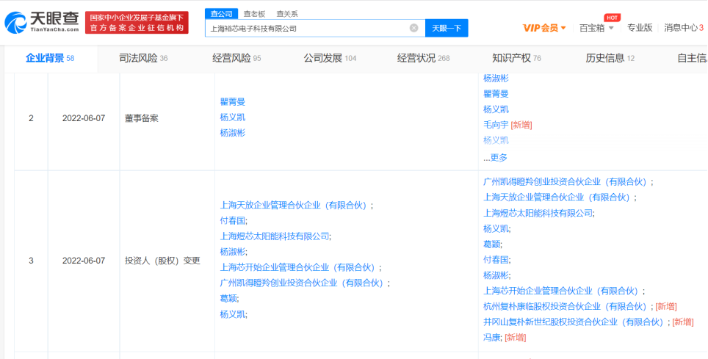Open 上海芯开始企业管理合伙企业 in left column
The image size is (708, 359).
pos(298,267)
